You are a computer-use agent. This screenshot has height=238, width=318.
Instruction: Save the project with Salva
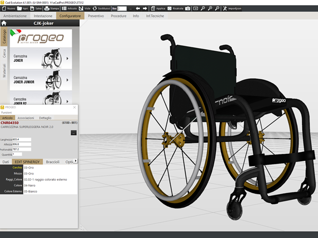pyautogui.click(x=32, y=8)
